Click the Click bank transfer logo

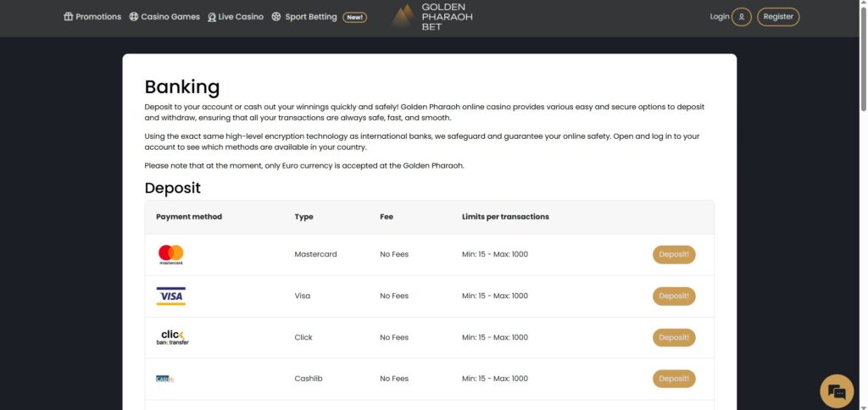[x=171, y=337]
